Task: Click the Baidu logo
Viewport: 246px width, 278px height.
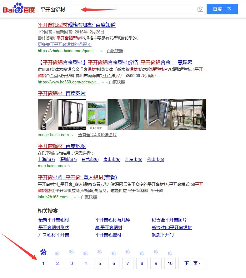Action: 19,8
